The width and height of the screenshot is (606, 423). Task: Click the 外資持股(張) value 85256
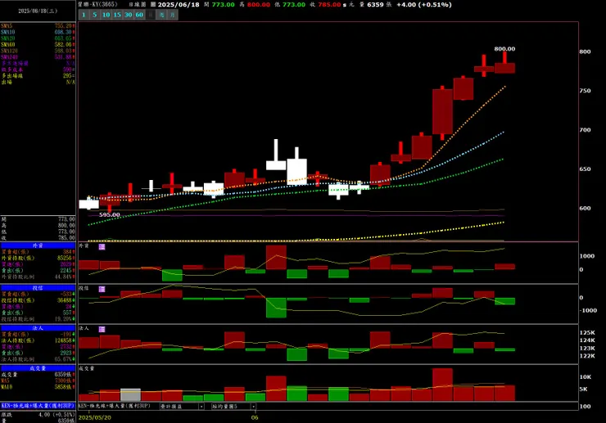65,258
